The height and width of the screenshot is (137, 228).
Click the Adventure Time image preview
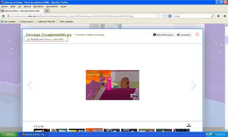tap(113, 85)
